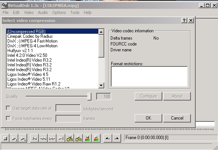Jump to the start of video
The width and height of the screenshot is (218, 150).
tap(34, 138)
